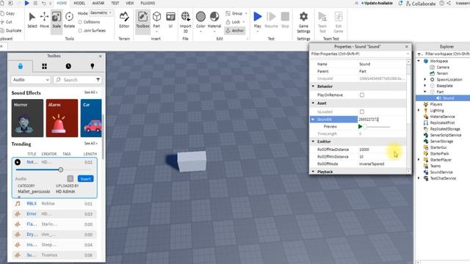470x264 pixels.
Task: Open the VIEW ribbon tab
Action: (x=130, y=3)
